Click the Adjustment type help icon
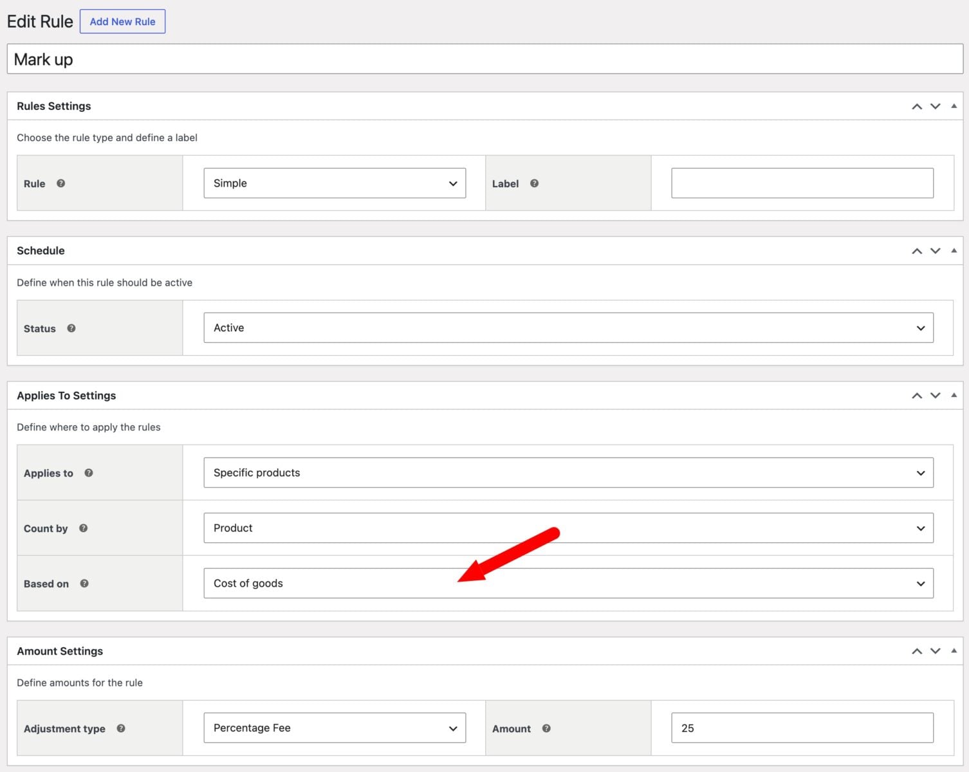The width and height of the screenshot is (969, 772). (x=121, y=728)
